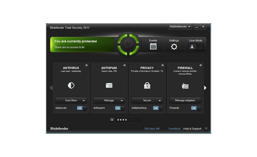Click the help question mark icon
This screenshot has height=157, width=257.
[x=206, y=129]
